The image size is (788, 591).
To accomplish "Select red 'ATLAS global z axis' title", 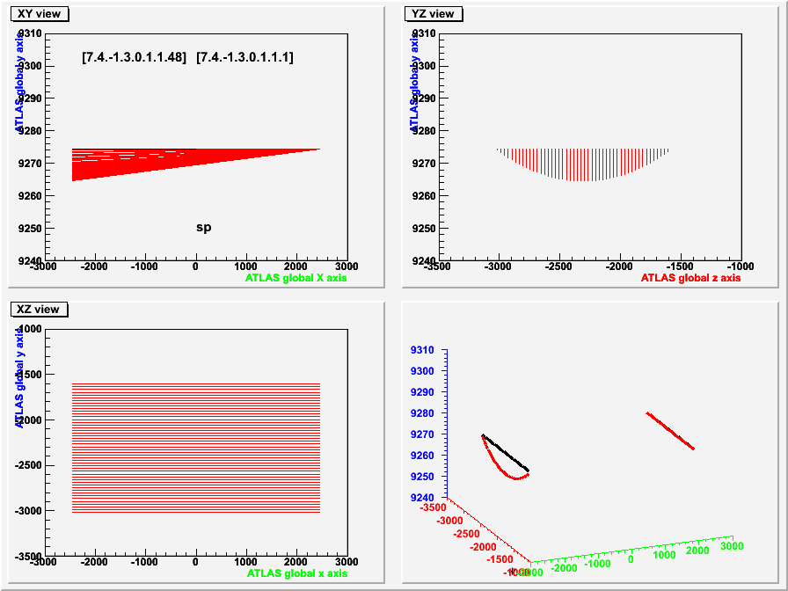I will coord(690,278).
